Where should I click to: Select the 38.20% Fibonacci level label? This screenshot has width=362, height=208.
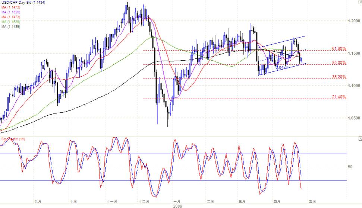[339, 77]
